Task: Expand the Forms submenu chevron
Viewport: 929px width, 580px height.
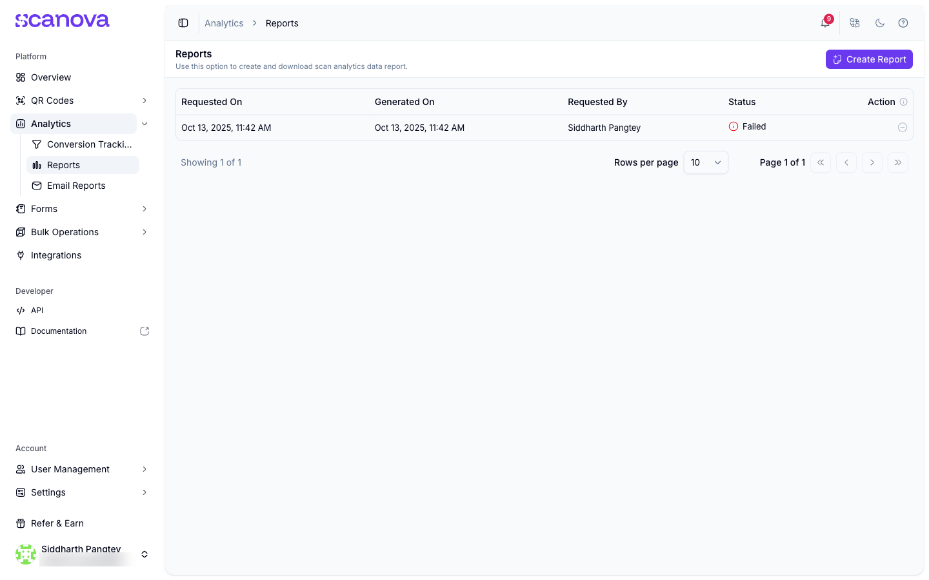Action: pyautogui.click(x=145, y=209)
